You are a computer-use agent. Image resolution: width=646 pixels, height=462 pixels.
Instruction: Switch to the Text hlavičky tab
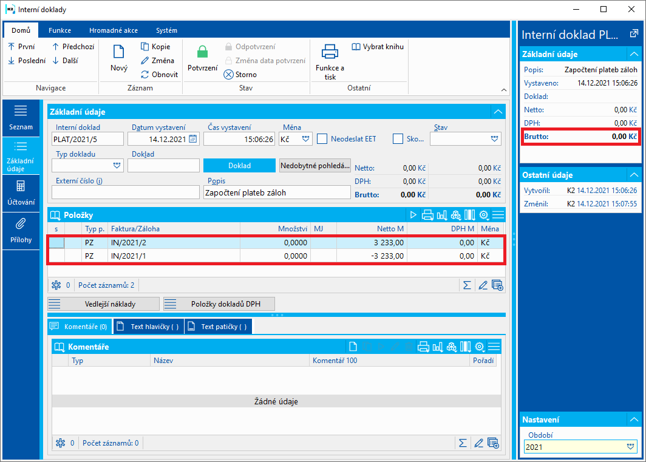tap(149, 327)
